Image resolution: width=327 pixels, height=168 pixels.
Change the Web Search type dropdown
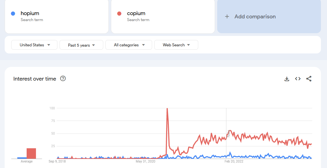click(176, 45)
